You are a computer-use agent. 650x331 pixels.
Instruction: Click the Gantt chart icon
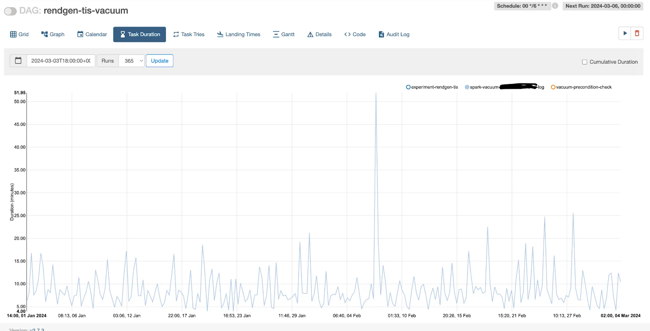(x=276, y=34)
